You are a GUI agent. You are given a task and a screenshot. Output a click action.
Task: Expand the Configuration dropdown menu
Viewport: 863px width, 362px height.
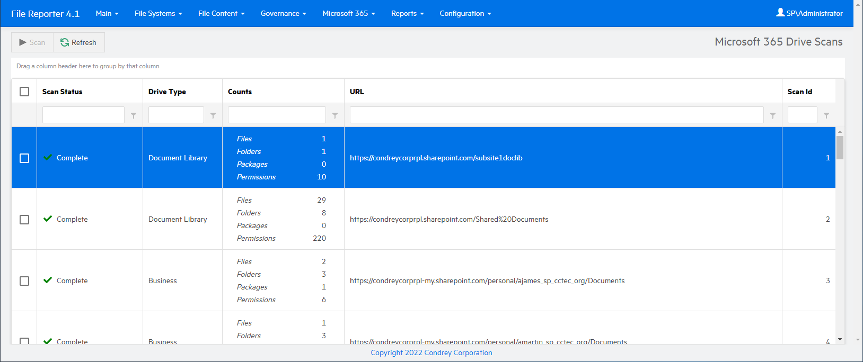coord(465,13)
